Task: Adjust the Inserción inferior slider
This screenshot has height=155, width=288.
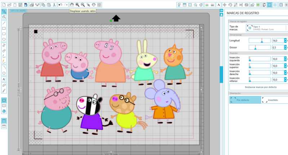Action: [260, 80]
